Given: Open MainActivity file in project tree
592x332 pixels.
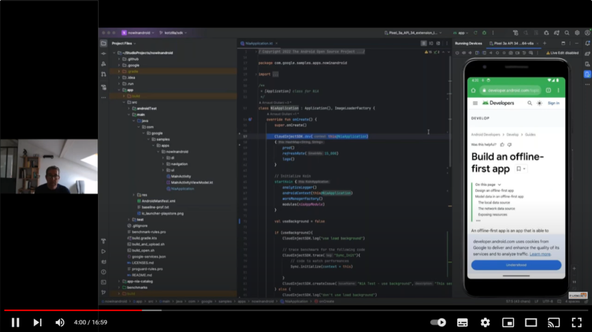Looking at the screenshot, I should coord(180,176).
